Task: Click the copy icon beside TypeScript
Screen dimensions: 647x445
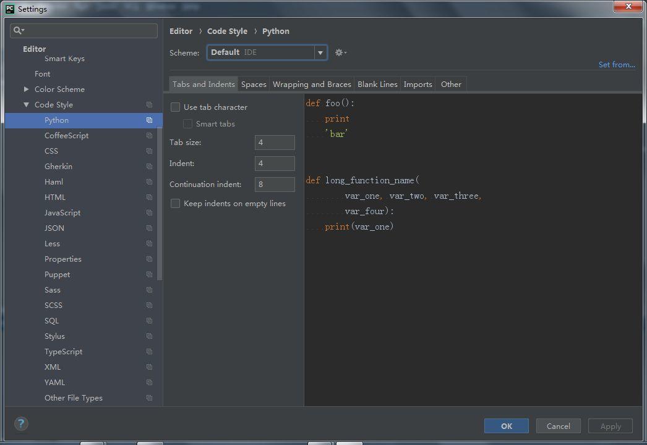Action: (149, 352)
